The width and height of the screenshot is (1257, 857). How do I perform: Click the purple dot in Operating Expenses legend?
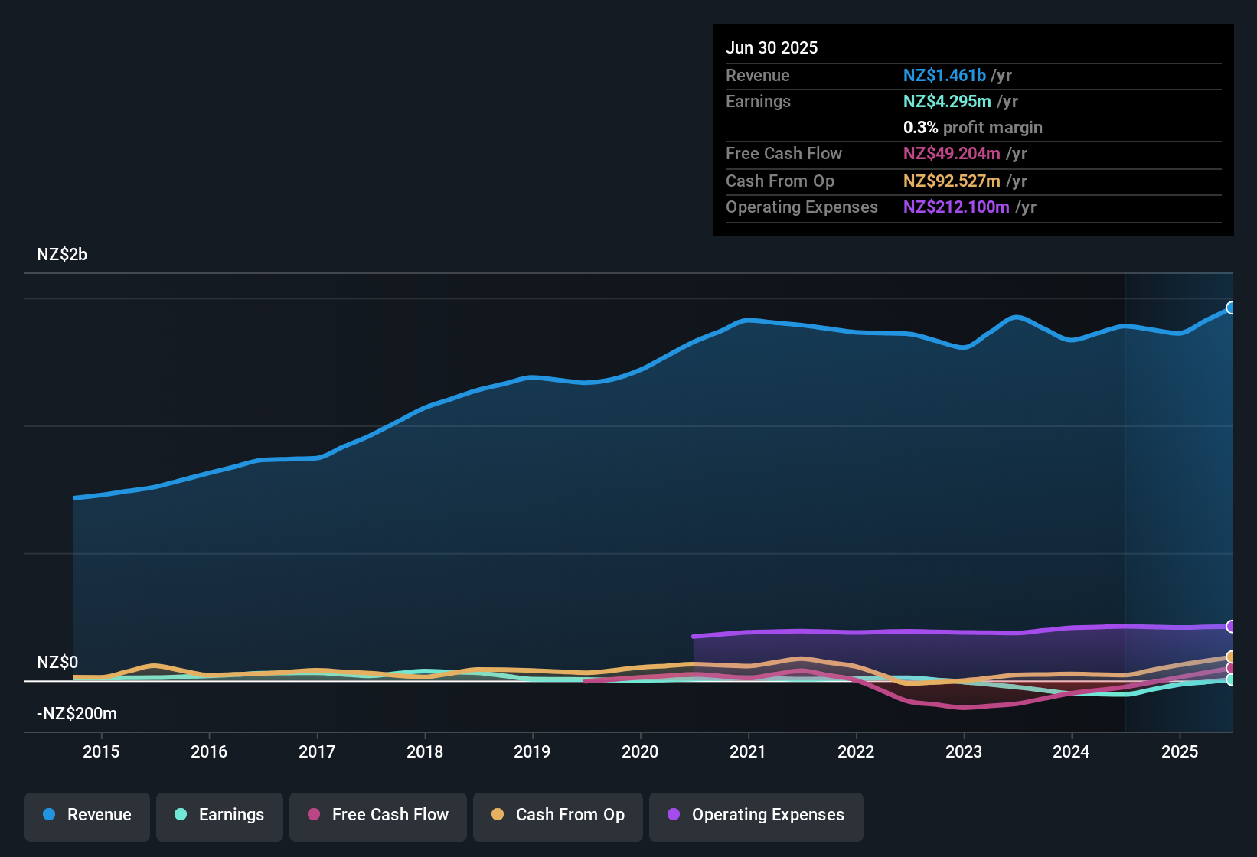pyautogui.click(x=674, y=814)
